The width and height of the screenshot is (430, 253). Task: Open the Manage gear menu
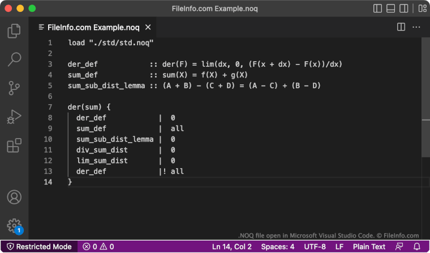coord(14,226)
